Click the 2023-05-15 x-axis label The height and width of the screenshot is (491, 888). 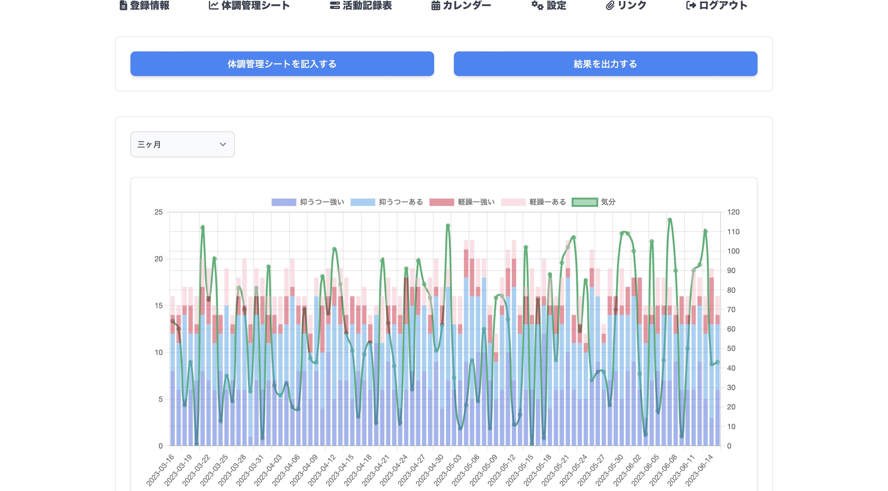[x=520, y=470]
